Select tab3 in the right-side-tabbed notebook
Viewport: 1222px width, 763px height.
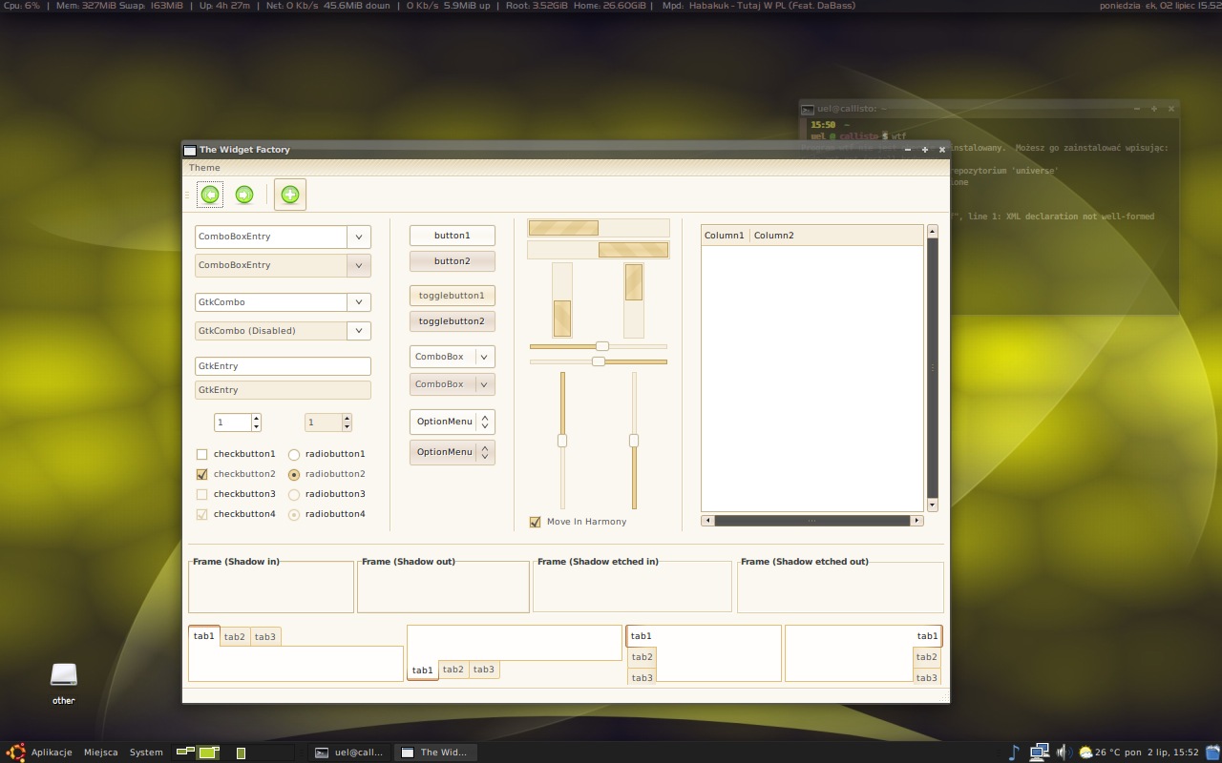(x=926, y=677)
